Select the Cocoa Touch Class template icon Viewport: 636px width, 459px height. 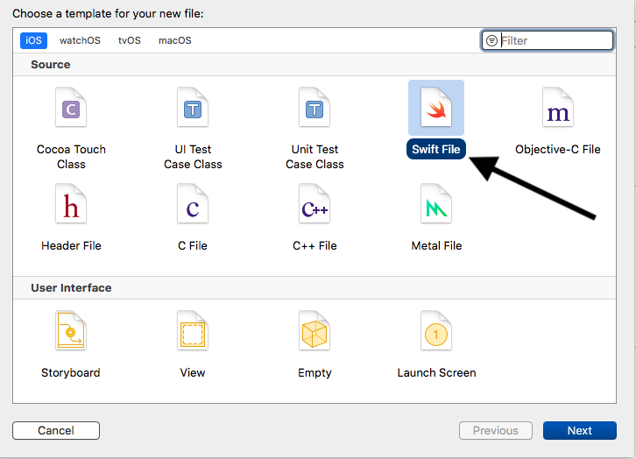pyautogui.click(x=71, y=108)
